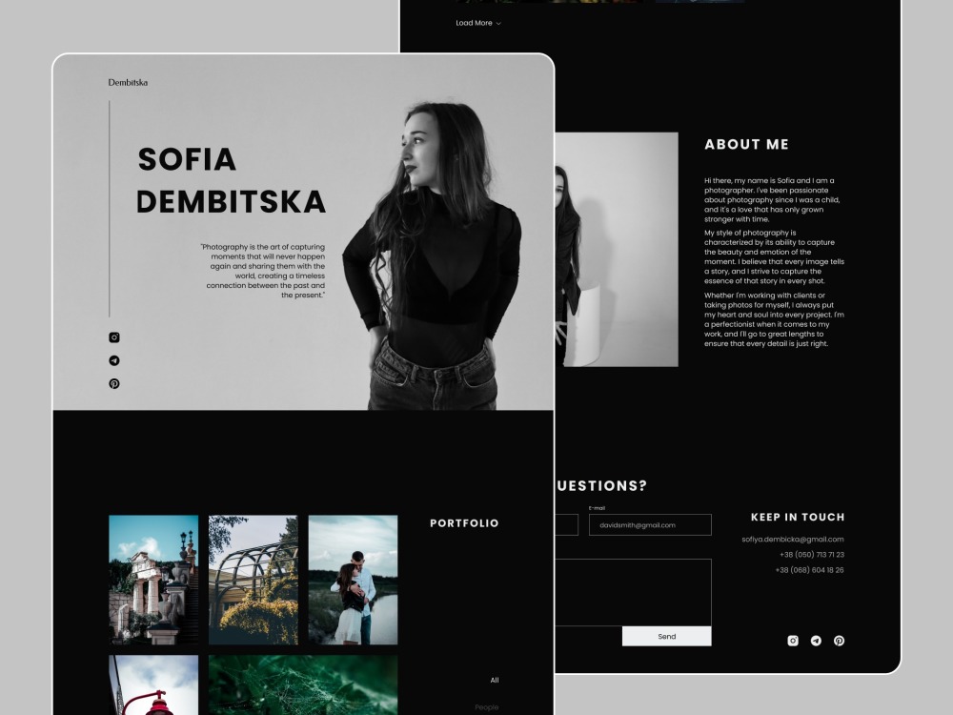Screen dimensions: 953x715
Task: Open Instagram icon in hero sidebar
Action: click(114, 337)
